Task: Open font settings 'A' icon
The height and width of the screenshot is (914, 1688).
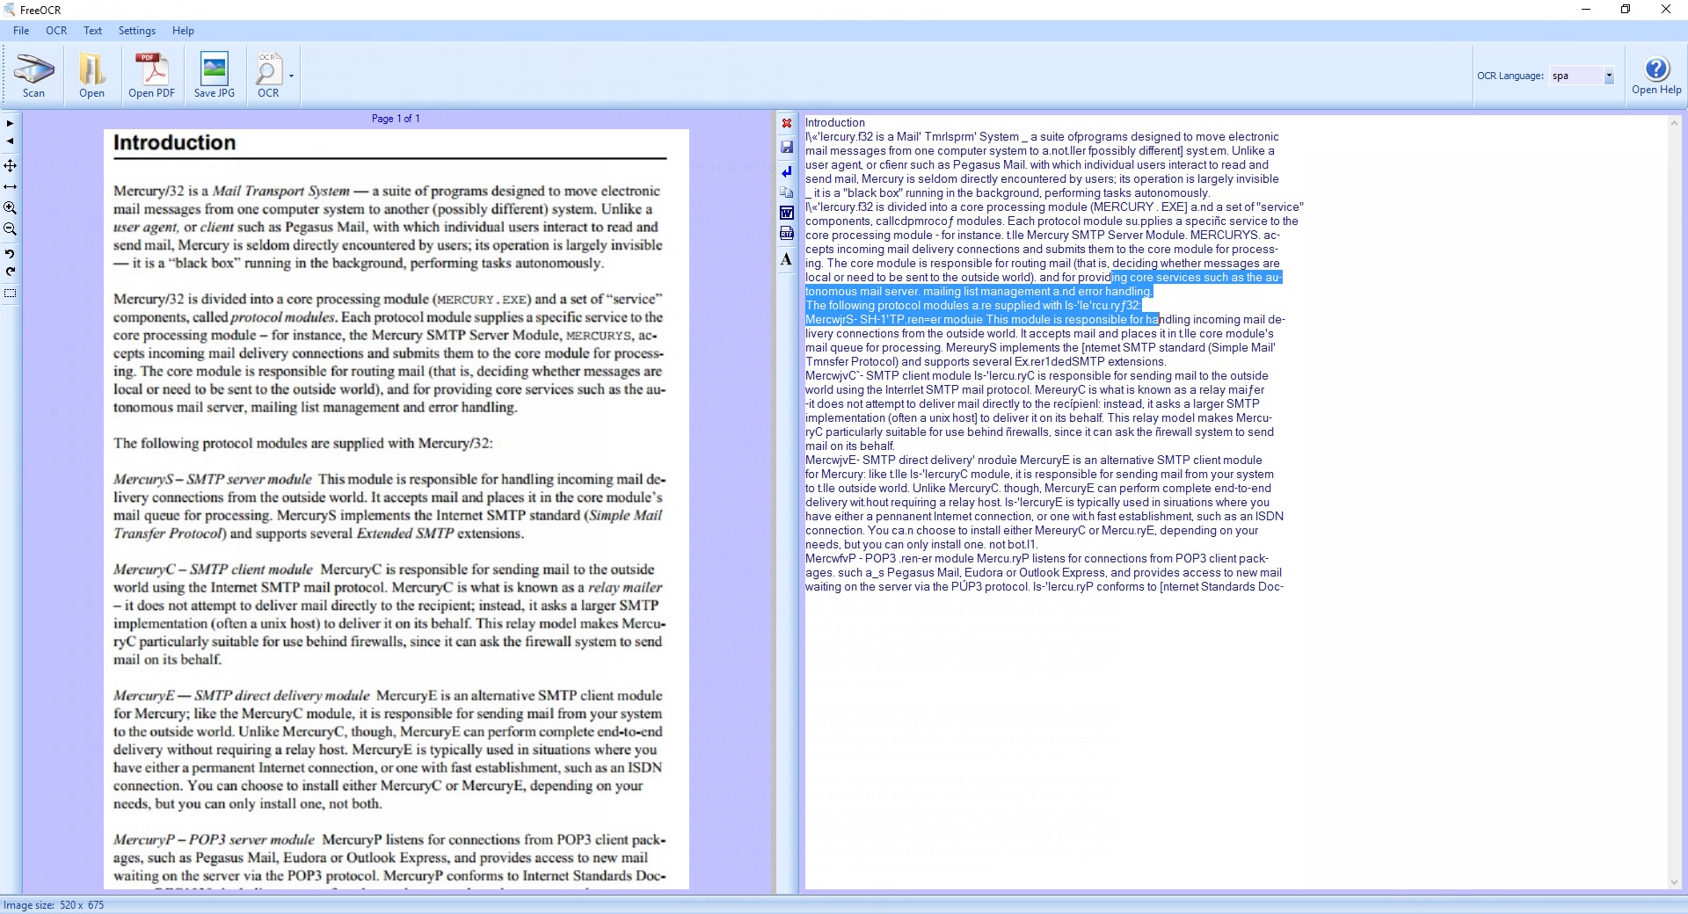Action: pyautogui.click(x=787, y=259)
